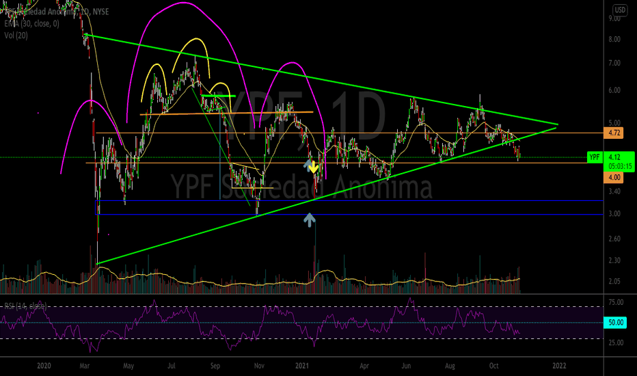Click the green 4.12 current price label
This screenshot has height=376, width=637.
[614, 157]
